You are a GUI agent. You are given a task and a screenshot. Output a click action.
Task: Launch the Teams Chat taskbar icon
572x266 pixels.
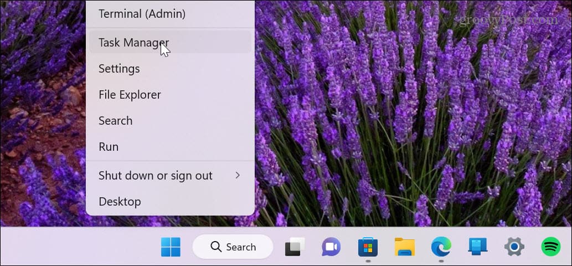[x=331, y=247]
